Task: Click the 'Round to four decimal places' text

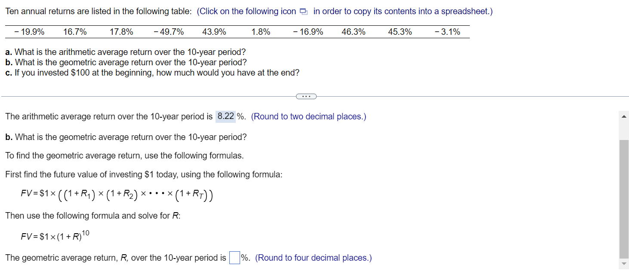Action: coord(313,258)
